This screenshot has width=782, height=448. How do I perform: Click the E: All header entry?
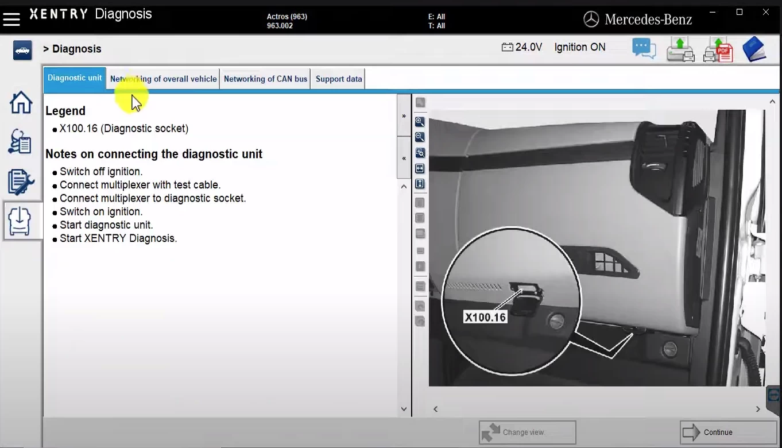point(436,17)
